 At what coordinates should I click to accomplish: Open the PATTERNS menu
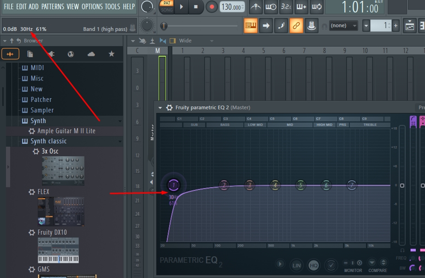(53, 6)
